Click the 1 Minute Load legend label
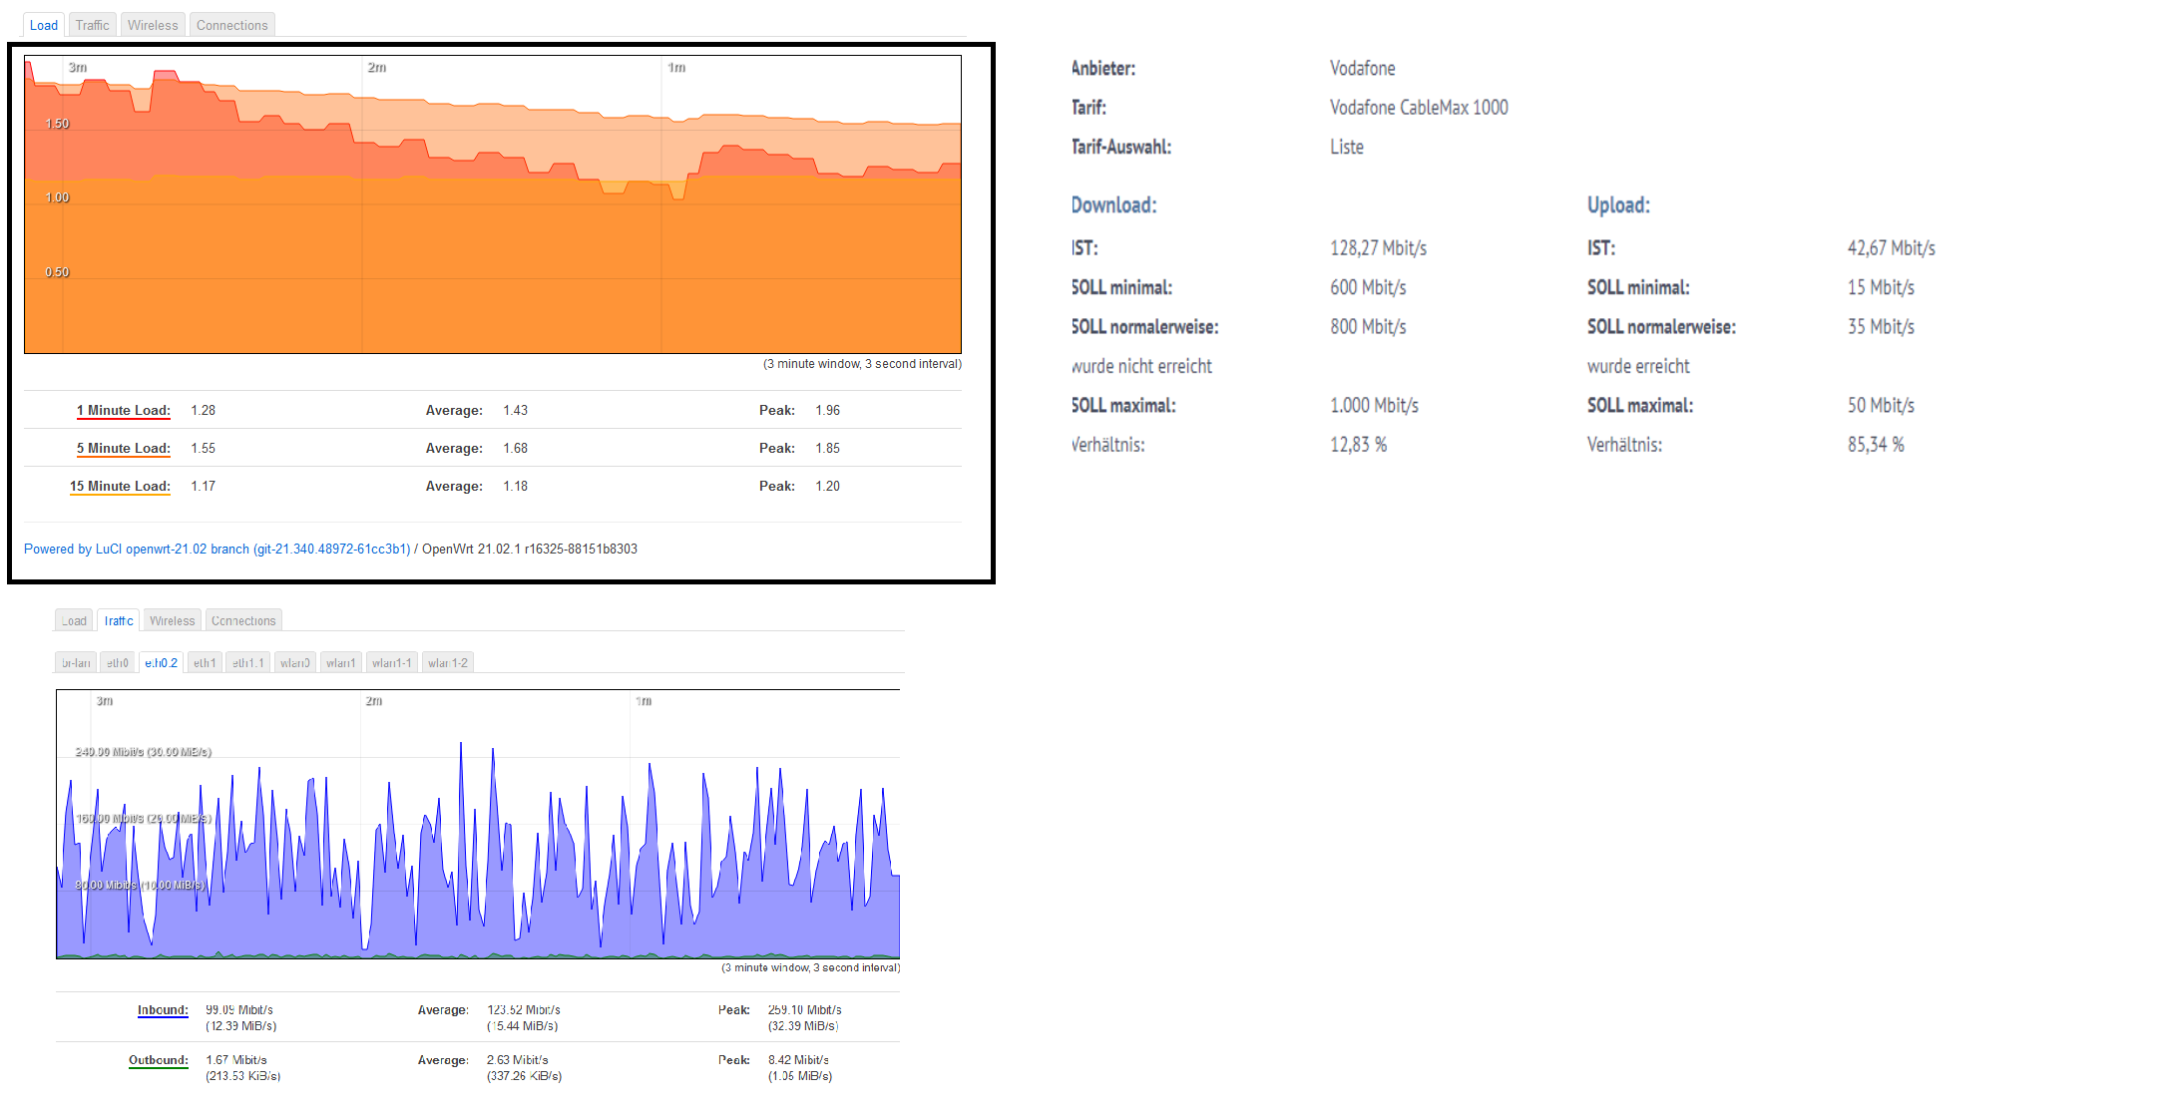Screen dimensions: 2177x1114 point(124,410)
